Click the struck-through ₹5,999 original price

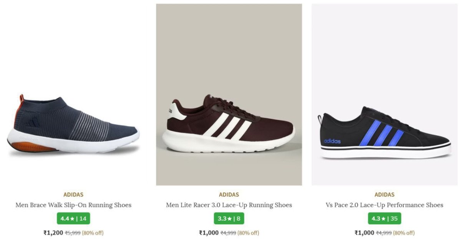click(x=73, y=233)
